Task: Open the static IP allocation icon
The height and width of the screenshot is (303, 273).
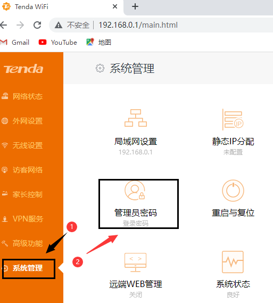Action: point(233,119)
